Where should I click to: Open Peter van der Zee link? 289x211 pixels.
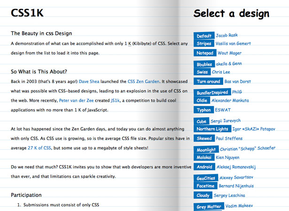tap(76, 100)
